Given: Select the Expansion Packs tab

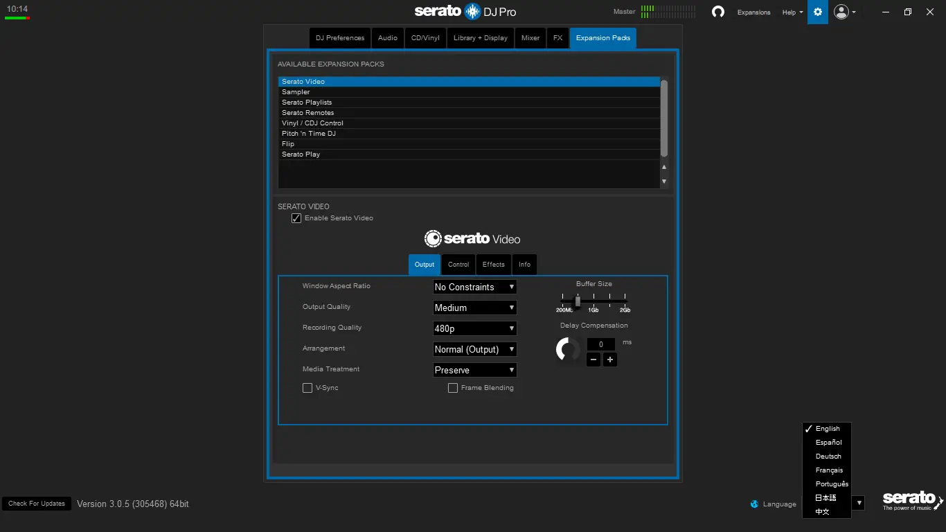Looking at the screenshot, I should pyautogui.click(x=603, y=38).
